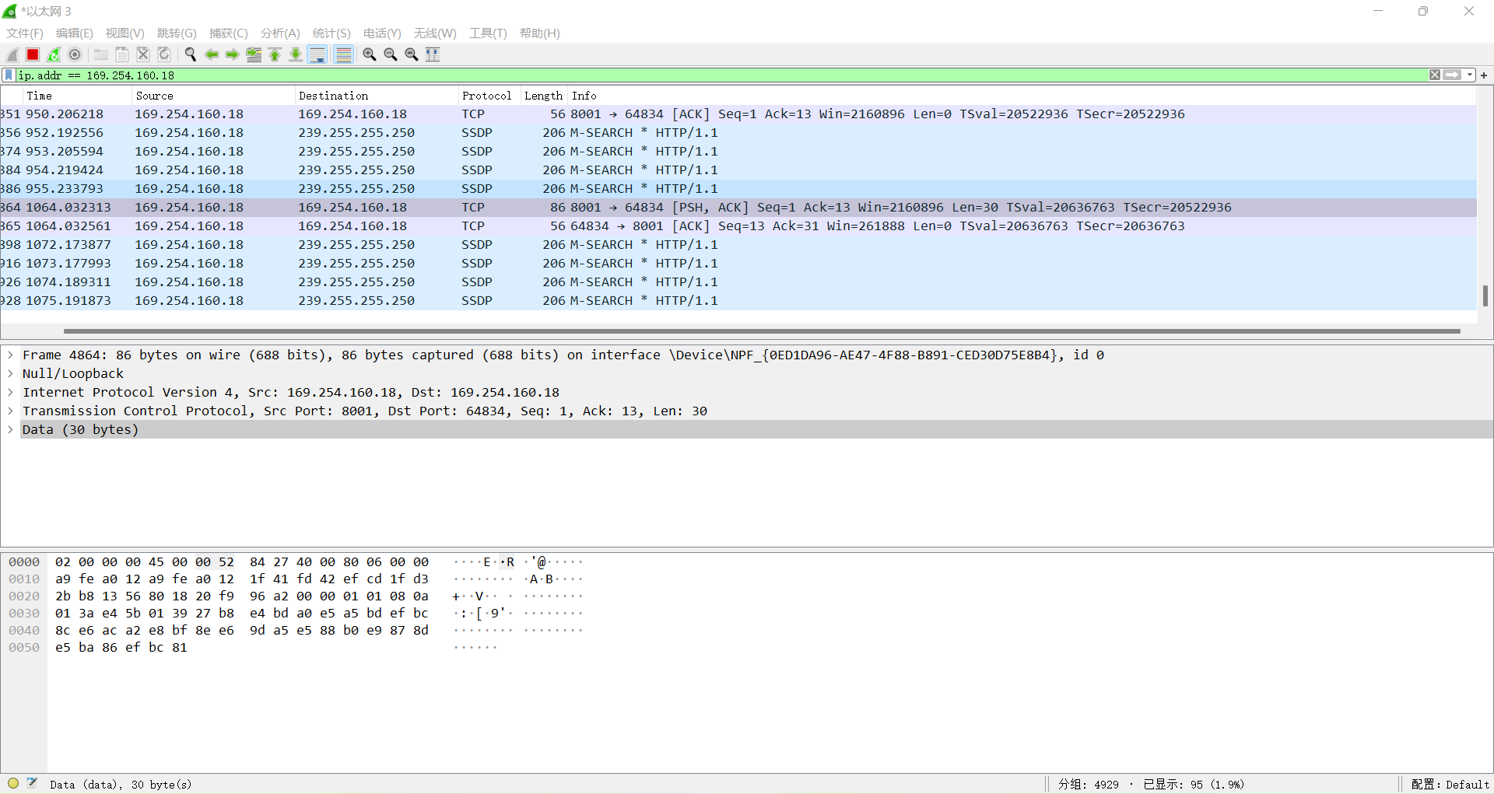Screen dimensions: 1494x794
Task: Select SSDP packet at time 955.233793
Action: point(738,189)
